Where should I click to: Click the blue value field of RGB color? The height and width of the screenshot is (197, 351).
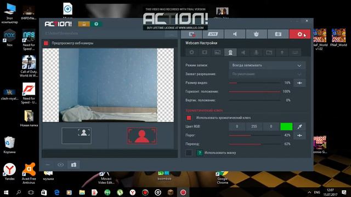(x=271, y=126)
